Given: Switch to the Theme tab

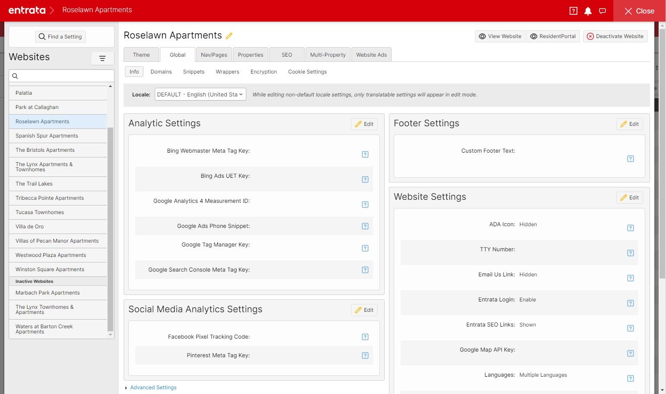Looking at the screenshot, I should (x=141, y=55).
